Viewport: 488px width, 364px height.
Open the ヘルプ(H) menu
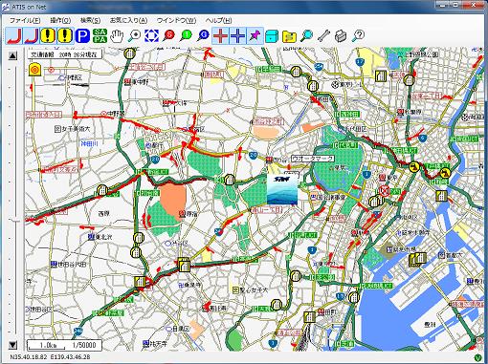point(218,20)
